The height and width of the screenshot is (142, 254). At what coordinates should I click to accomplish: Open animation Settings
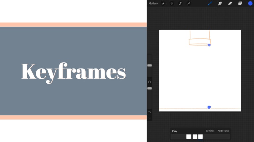click(x=210, y=131)
